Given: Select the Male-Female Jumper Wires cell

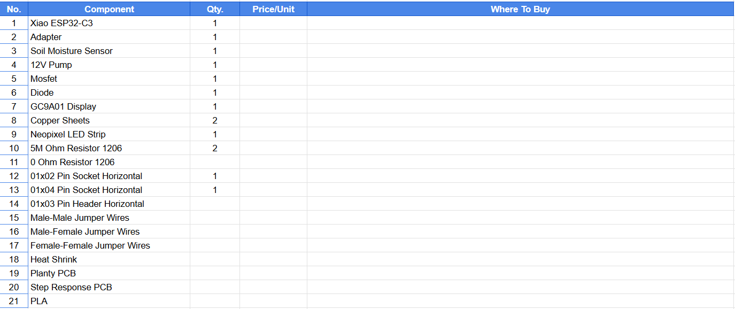Looking at the screenshot, I should [x=109, y=231].
